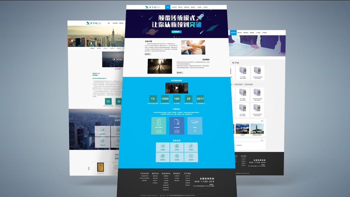Image resolution: width=350 pixels, height=197 pixels.
Task: Click 新闻资讯 in the center page footer
Action: click(x=176, y=173)
